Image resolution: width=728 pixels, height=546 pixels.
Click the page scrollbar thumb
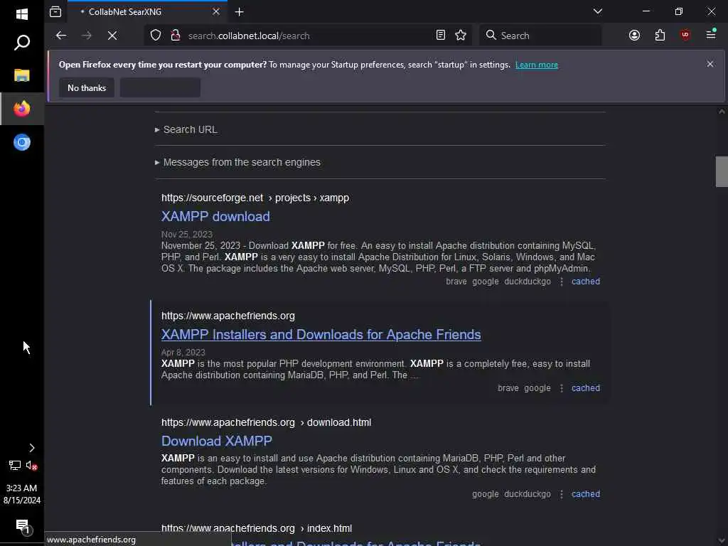[x=722, y=172]
